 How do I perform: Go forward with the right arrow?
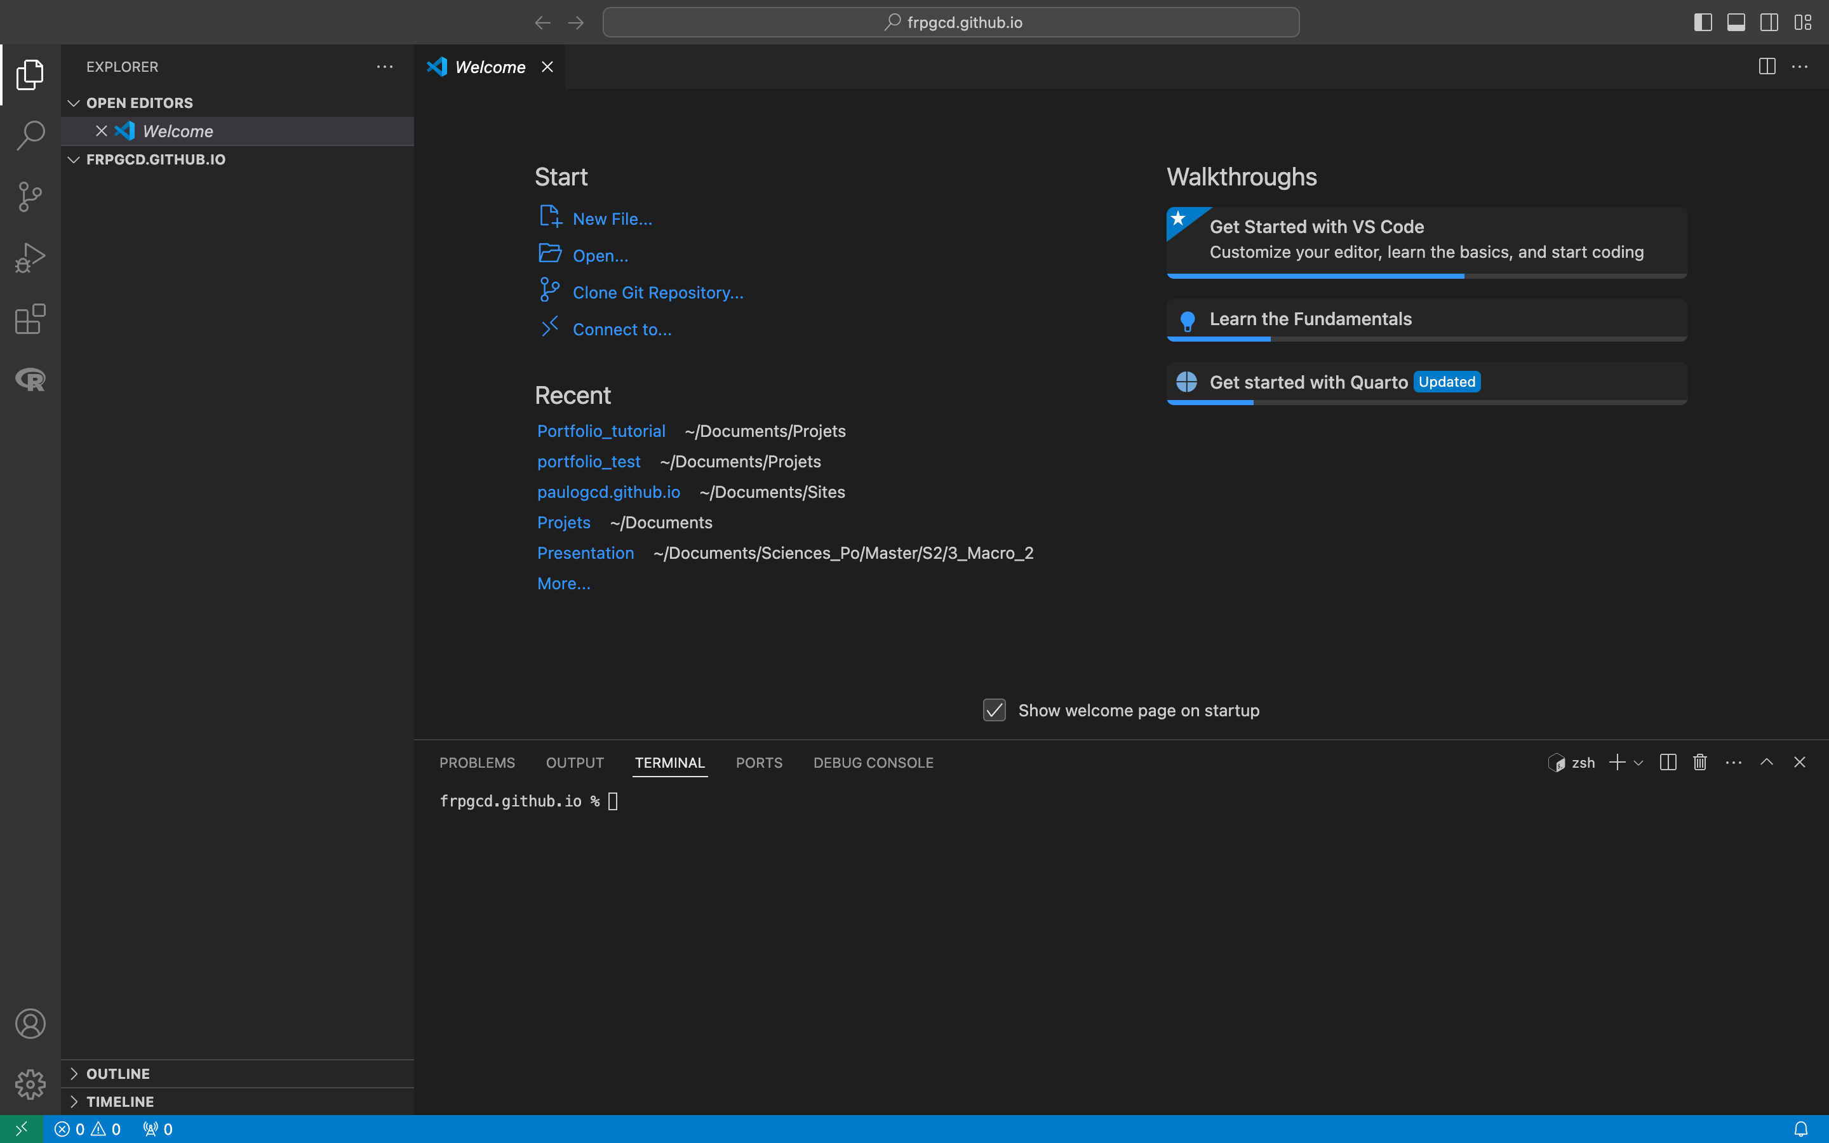[576, 23]
